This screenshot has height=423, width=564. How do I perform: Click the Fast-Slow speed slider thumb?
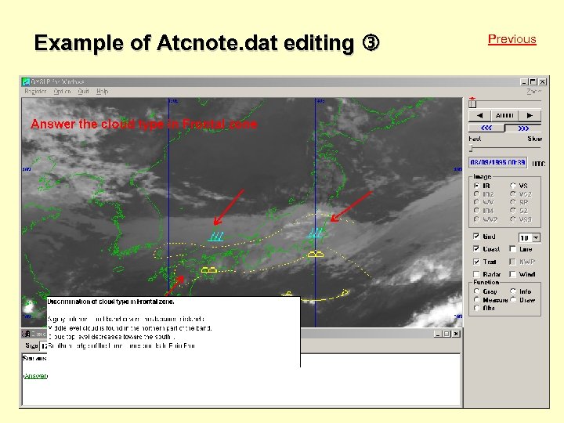(472, 148)
